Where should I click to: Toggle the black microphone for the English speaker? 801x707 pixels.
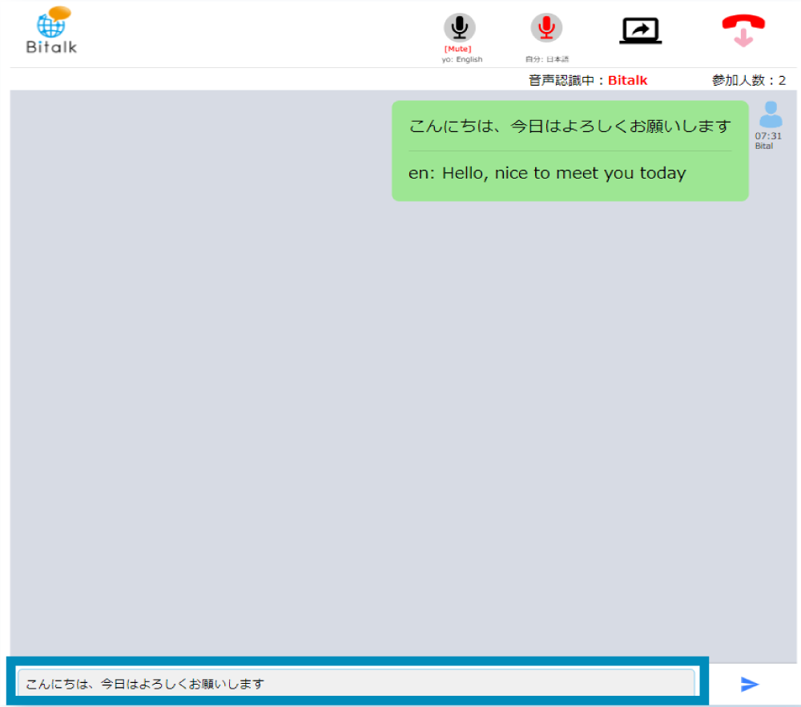[x=460, y=28]
